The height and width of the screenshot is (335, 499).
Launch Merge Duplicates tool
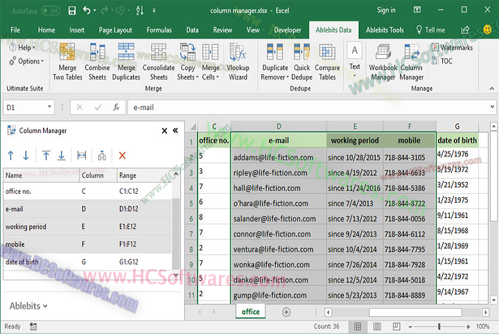coord(126,62)
